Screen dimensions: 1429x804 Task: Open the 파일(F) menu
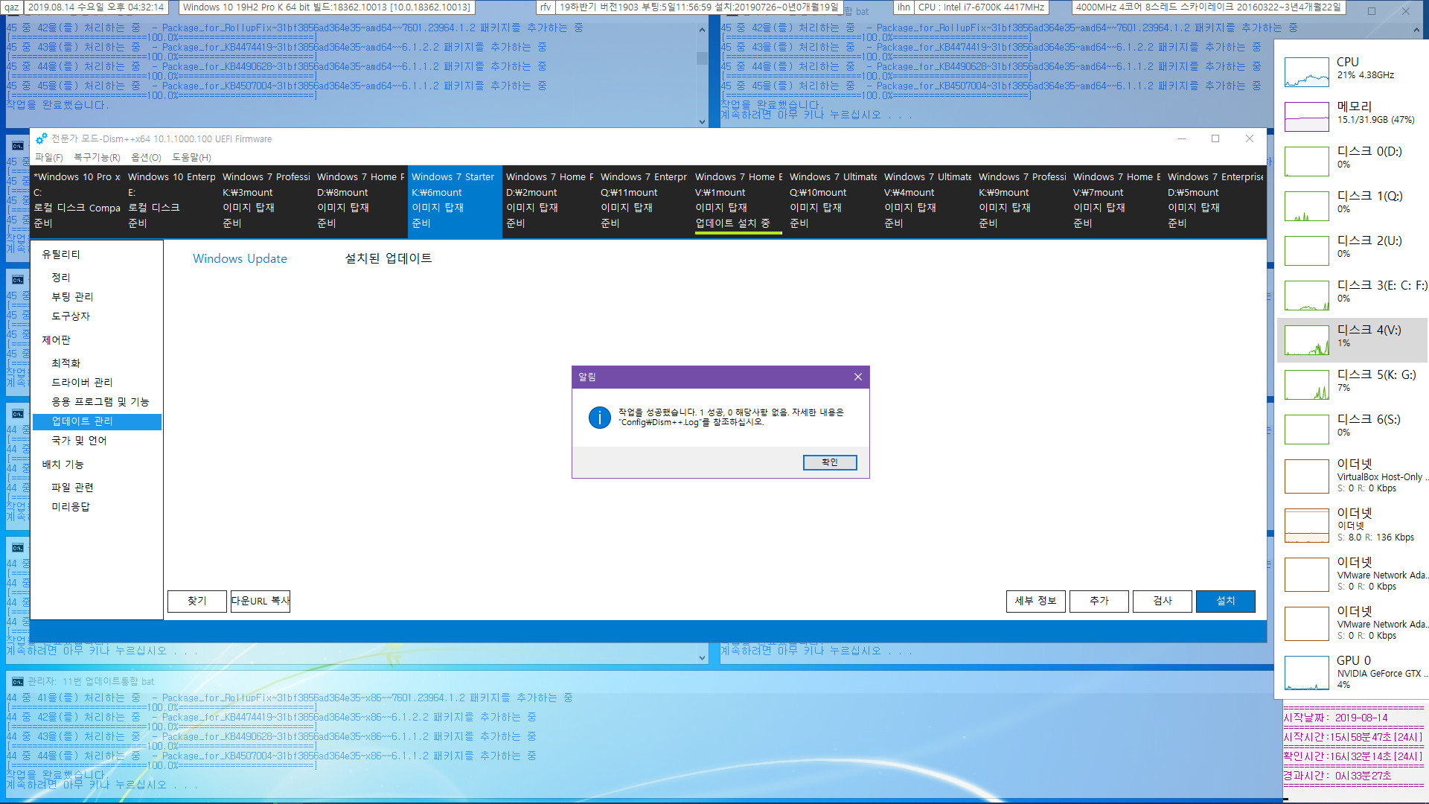[48, 157]
